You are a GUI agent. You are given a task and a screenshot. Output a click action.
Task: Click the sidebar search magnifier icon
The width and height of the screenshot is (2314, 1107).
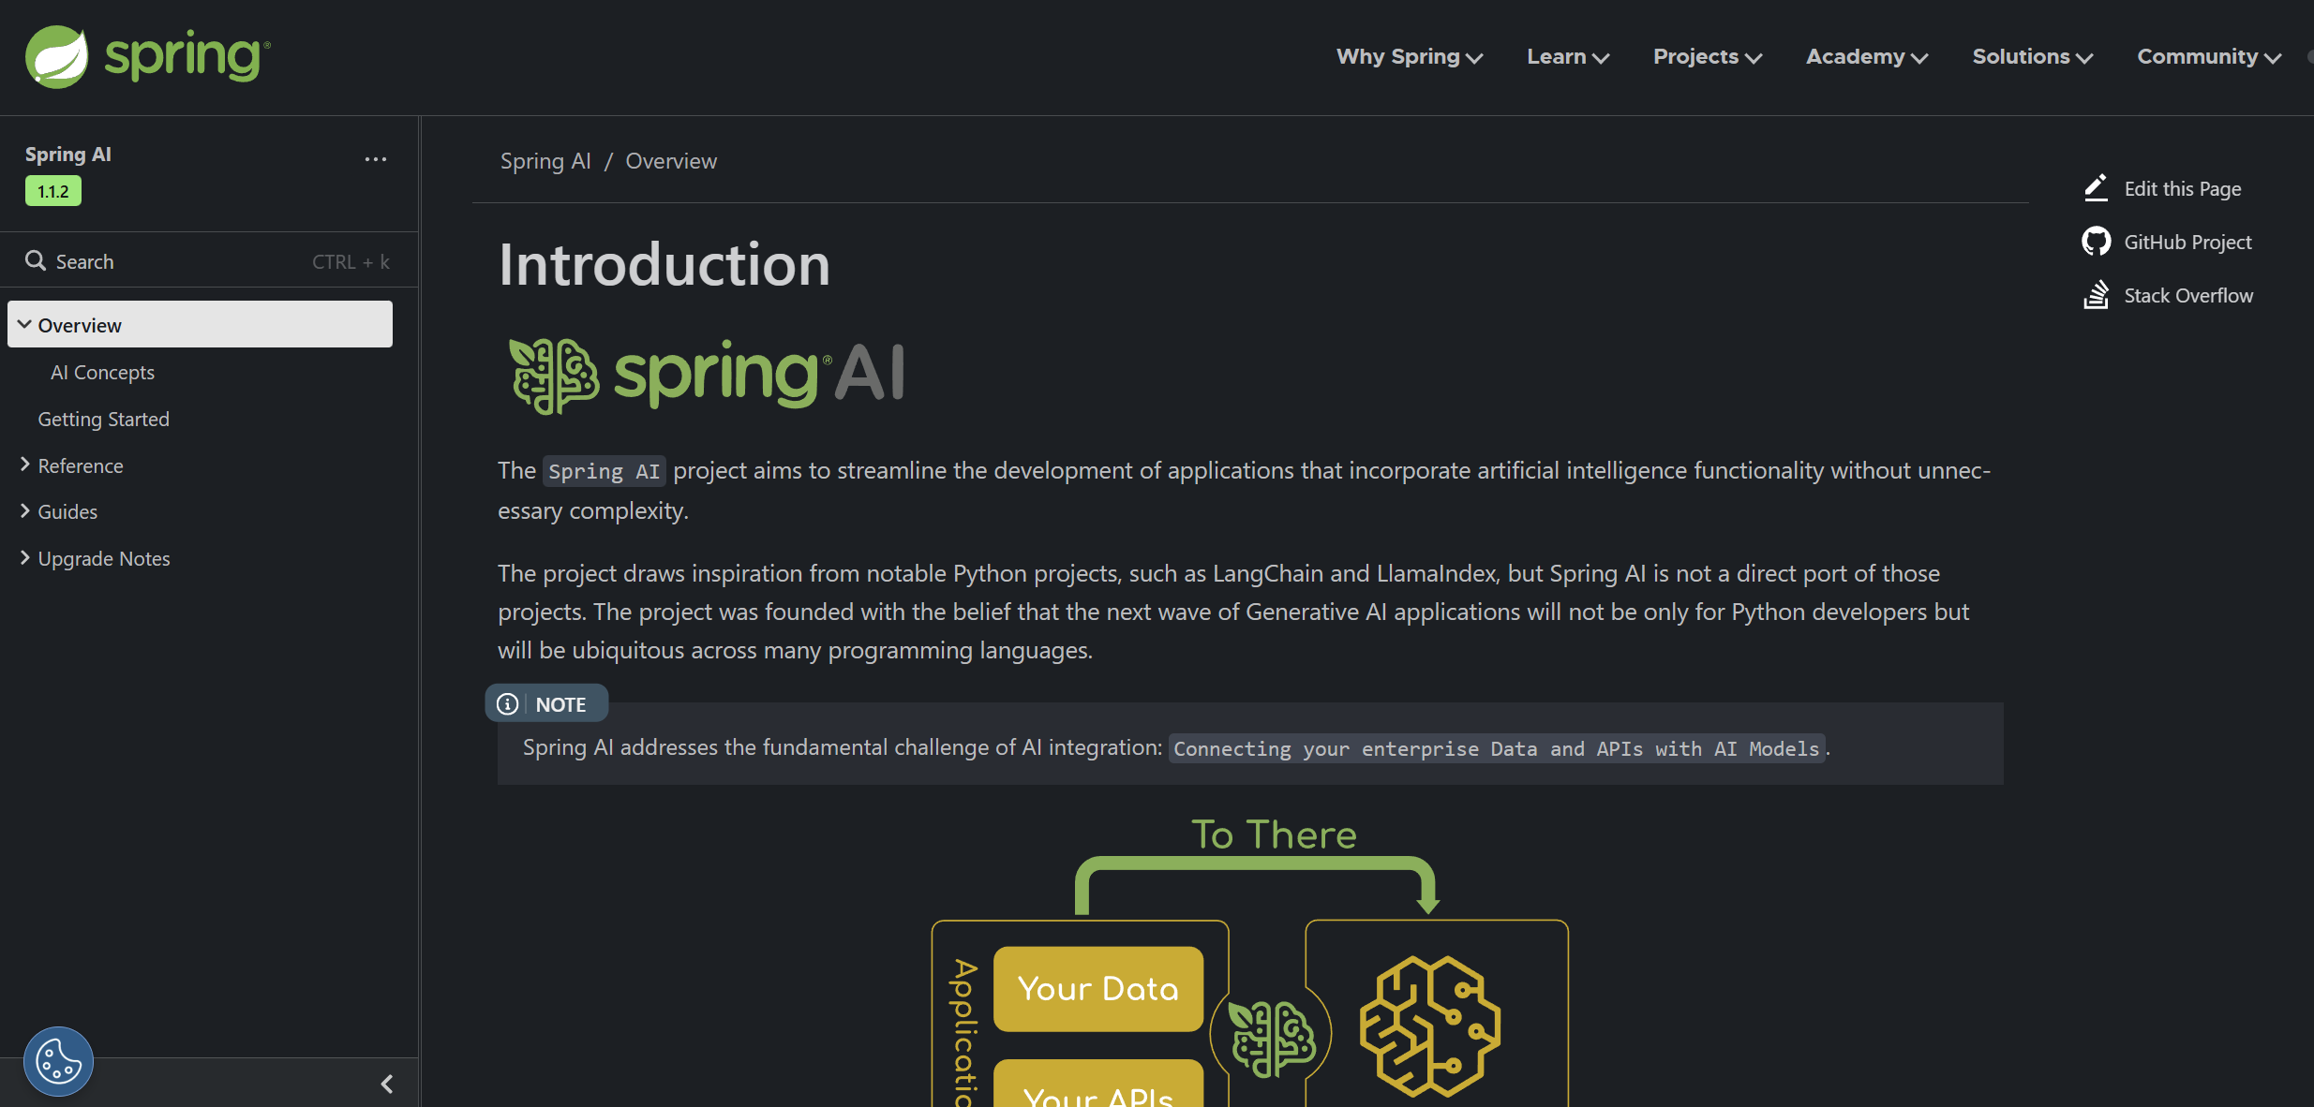[x=36, y=261]
